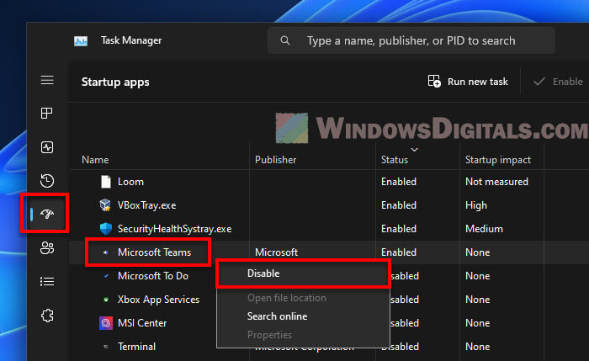Click the Task Manager app icon

81,40
